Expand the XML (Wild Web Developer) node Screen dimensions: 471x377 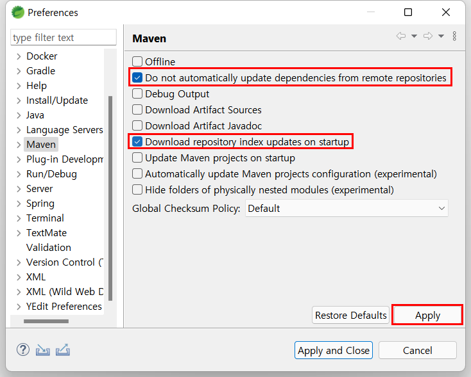point(19,292)
